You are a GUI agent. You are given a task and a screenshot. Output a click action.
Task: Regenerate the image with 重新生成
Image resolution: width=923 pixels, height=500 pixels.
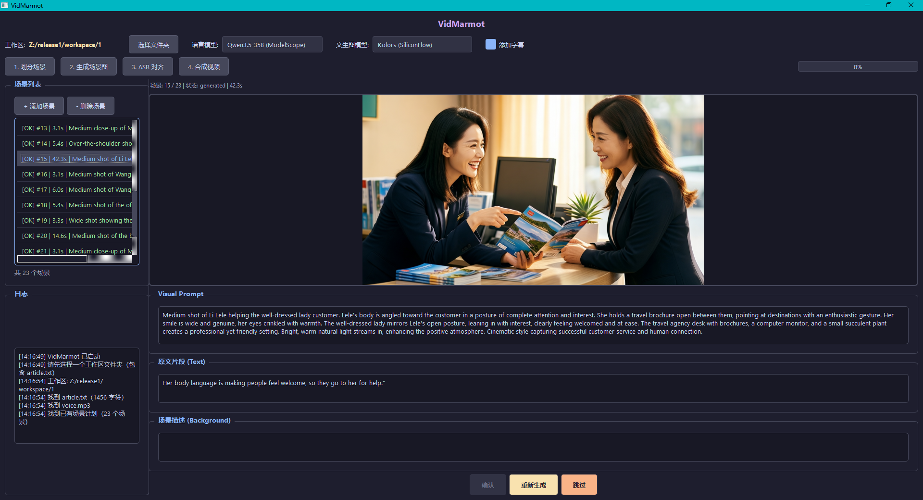click(x=533, y=485)
